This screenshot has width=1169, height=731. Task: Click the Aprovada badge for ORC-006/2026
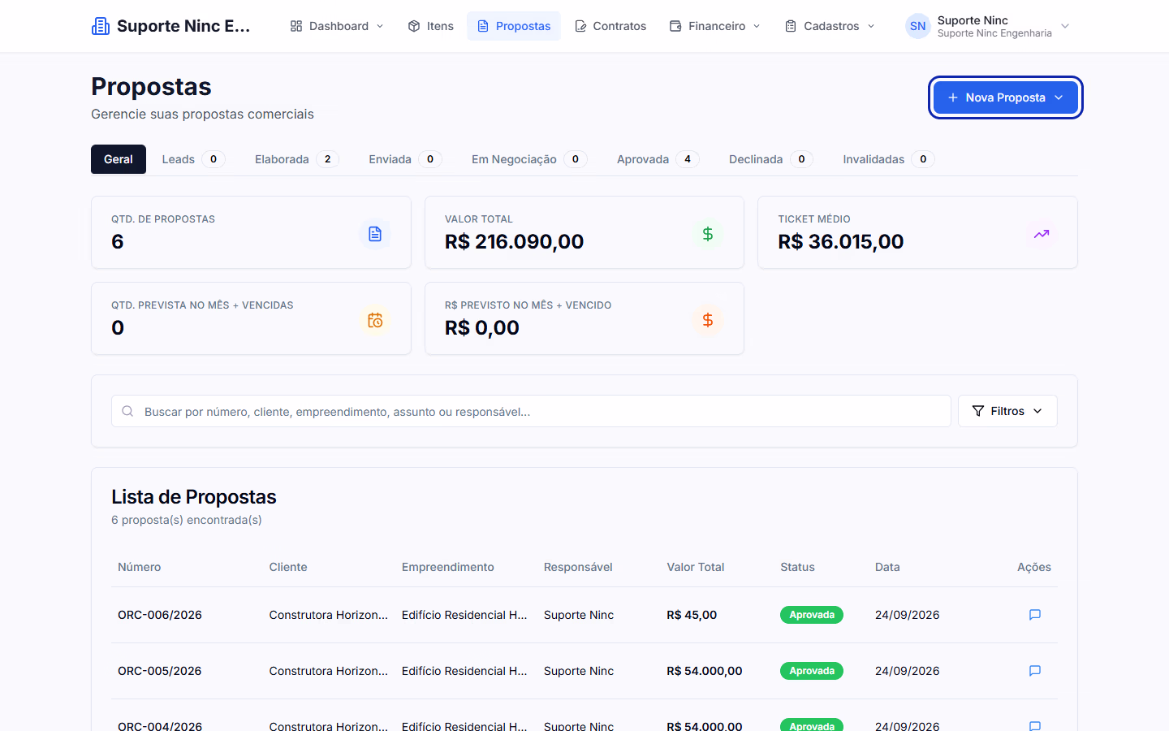tap(812, 615)
